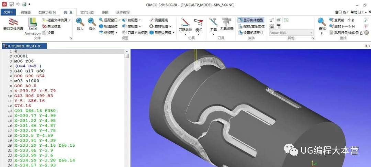
Task: Click the undo arrow in quick access toolbar
Action: pyautogui.click(x=18, y=4)
